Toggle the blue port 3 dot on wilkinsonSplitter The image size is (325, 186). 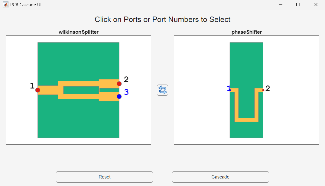(119, 96)
